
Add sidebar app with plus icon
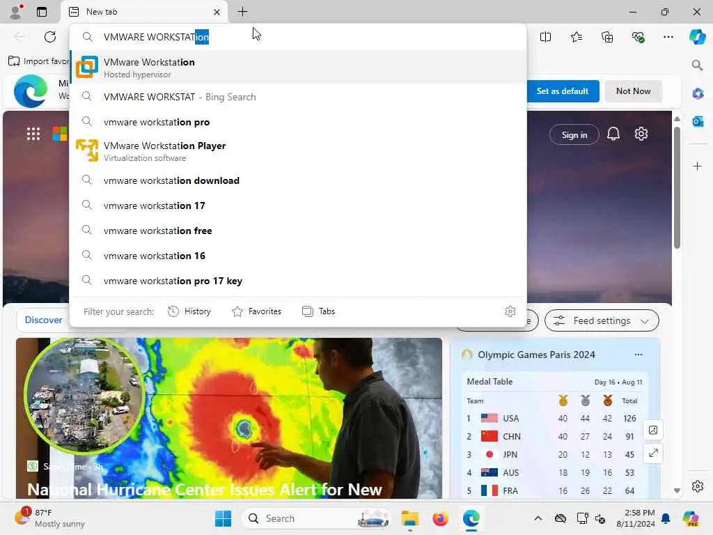[x=698, y=166]
